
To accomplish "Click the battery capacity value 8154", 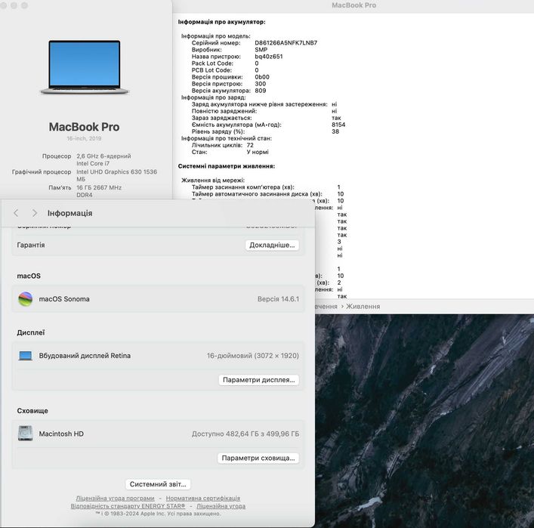I will coord(338,125).
